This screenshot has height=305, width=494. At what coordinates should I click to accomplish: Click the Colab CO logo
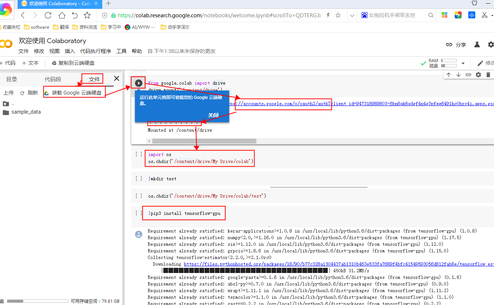click(6, 44)
